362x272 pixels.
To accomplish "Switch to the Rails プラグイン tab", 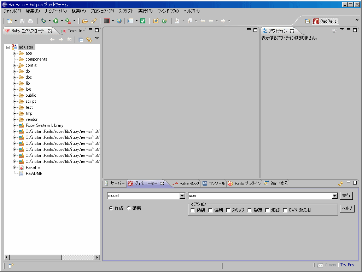I will pos(244,183).
